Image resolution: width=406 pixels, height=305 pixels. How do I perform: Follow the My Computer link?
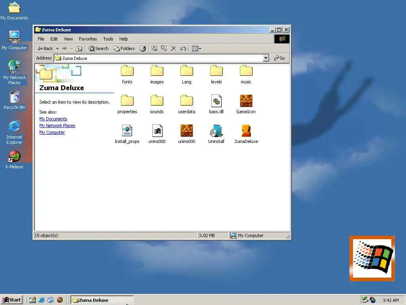tap(52, 132)
